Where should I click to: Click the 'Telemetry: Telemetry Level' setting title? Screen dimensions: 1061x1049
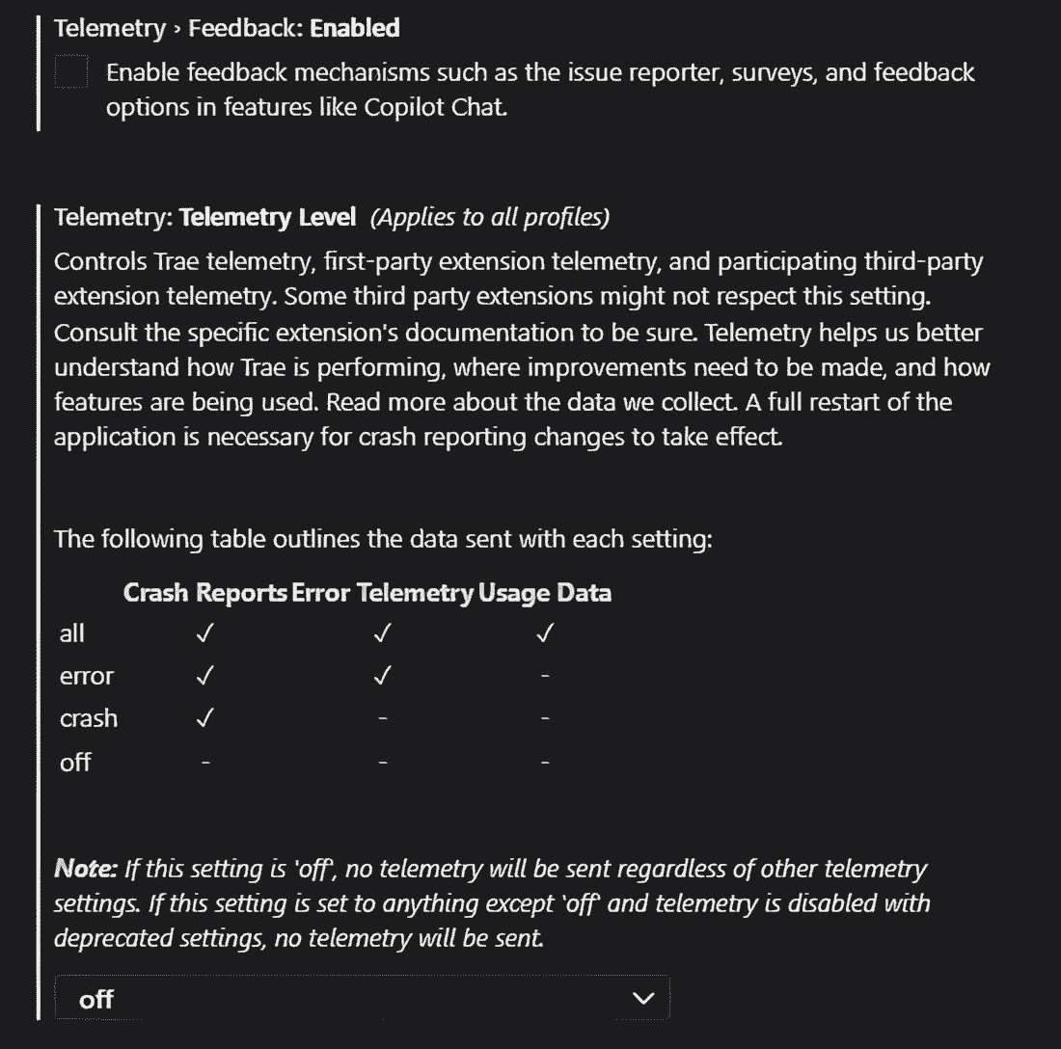point(205,218)
